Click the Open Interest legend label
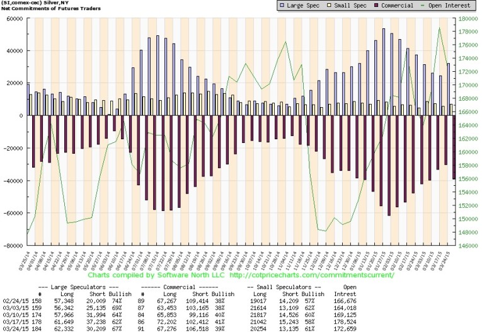The height and width of the screenshot is (332, 482). (x=447, y=6)
